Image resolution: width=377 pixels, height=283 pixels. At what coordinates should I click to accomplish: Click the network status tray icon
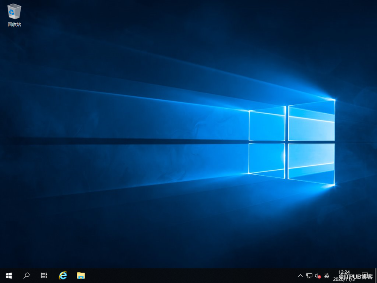coord(309,276)
